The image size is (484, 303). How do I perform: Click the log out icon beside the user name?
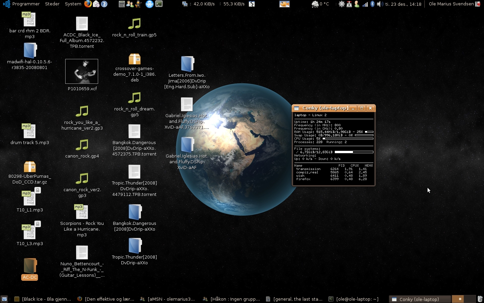[x=478, y=4]
